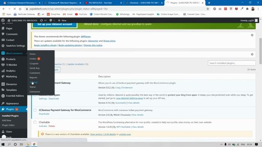Bookmark this page with star icon
This screenshot has width=262, height=147.
[208, 9]
